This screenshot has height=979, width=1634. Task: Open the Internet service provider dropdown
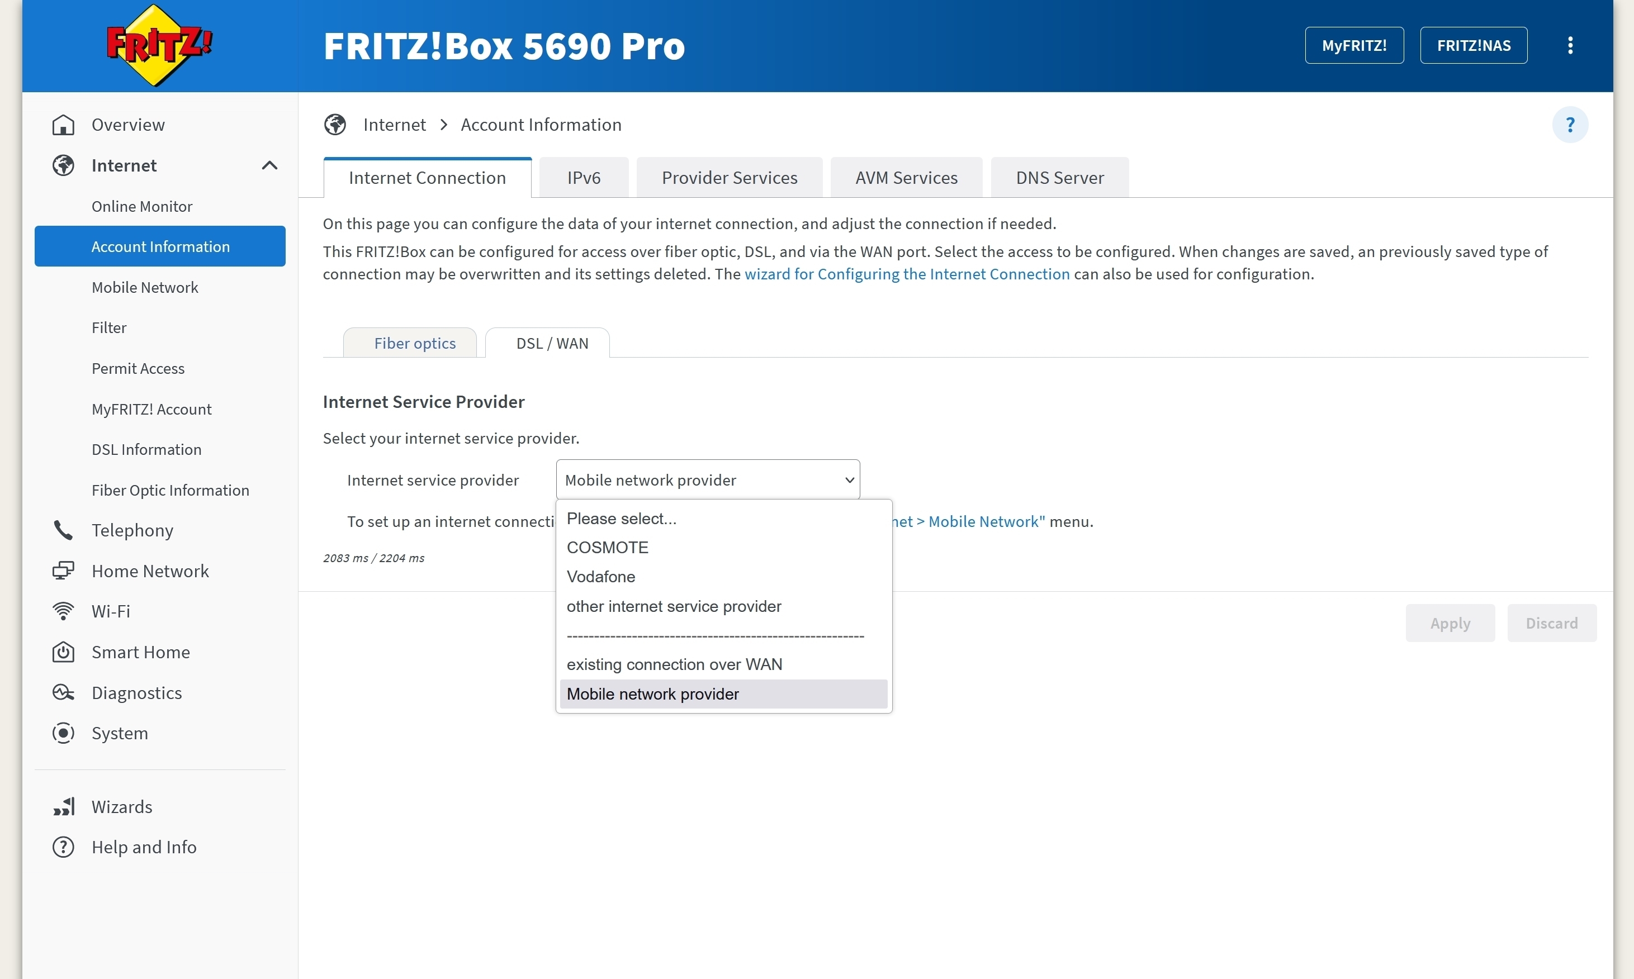pyautogui.click(x=708, y=479)
